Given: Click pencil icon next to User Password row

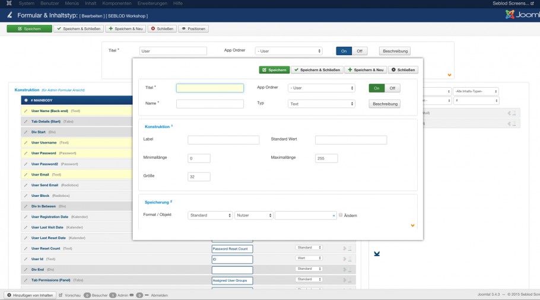Looking at the screenshot, I should coord(26,153).
